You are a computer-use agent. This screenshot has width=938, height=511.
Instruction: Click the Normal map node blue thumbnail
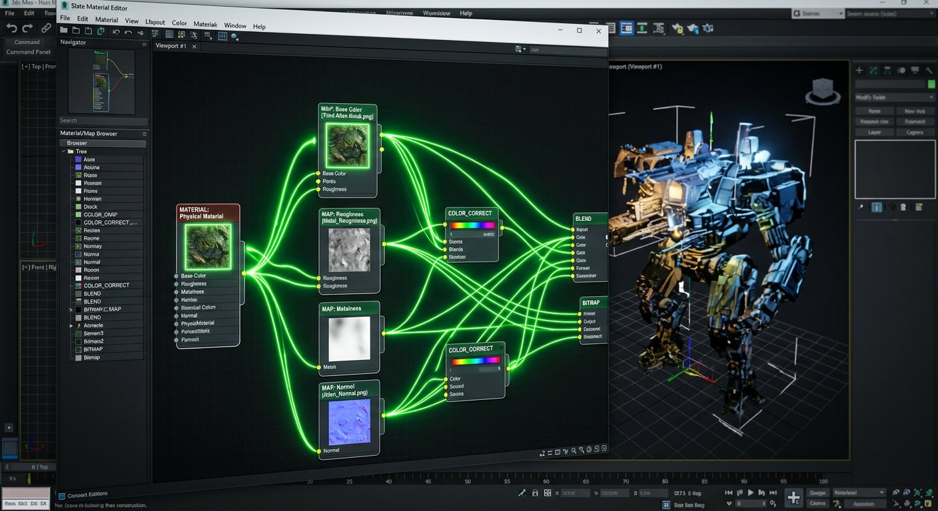click(x=350, y=422)
